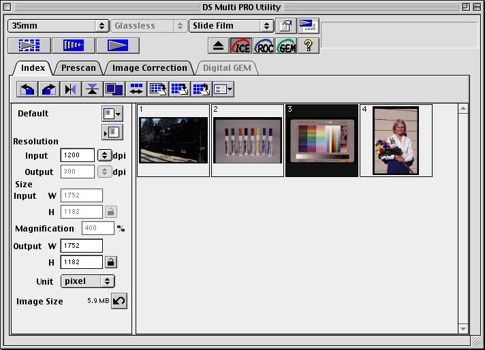Screen dimensions: 485x350
Task: Open the pixel Unit dropdown
Action: [x=87, y=281]
